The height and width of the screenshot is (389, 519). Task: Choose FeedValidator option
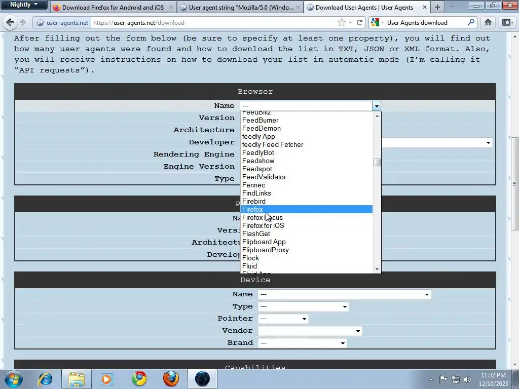[x=307, y=177]
